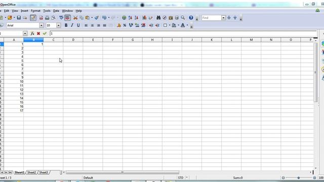The width and height of the screenshot is (324, 182).
Task: Run the Spelling check icon
Action: 61,18
